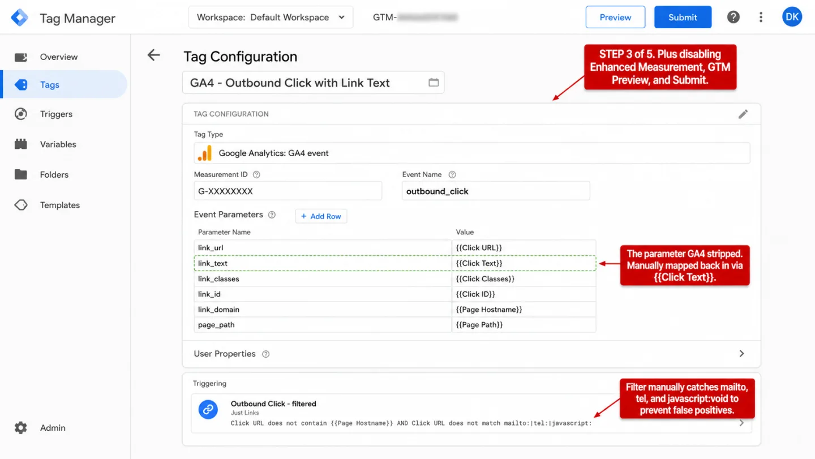Click the Measurement ID field G-XXXXXXXX
Image resolution: width=815 pixels, height=459 pixels.
(x=288, y=191)
